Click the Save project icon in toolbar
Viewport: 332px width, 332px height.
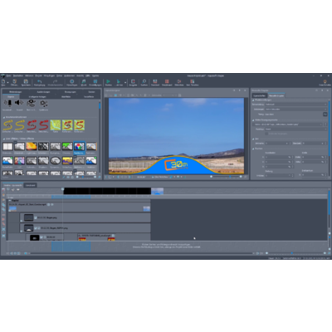[26, 81]
